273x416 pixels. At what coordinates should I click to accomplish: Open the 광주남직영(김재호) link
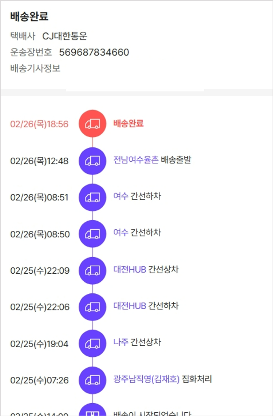pos(146,379)
